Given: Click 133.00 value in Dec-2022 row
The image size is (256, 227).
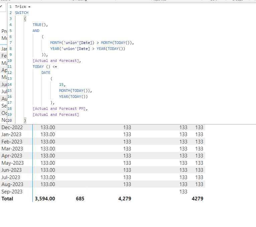Looking at the screenshot, I should pos(48,127).
